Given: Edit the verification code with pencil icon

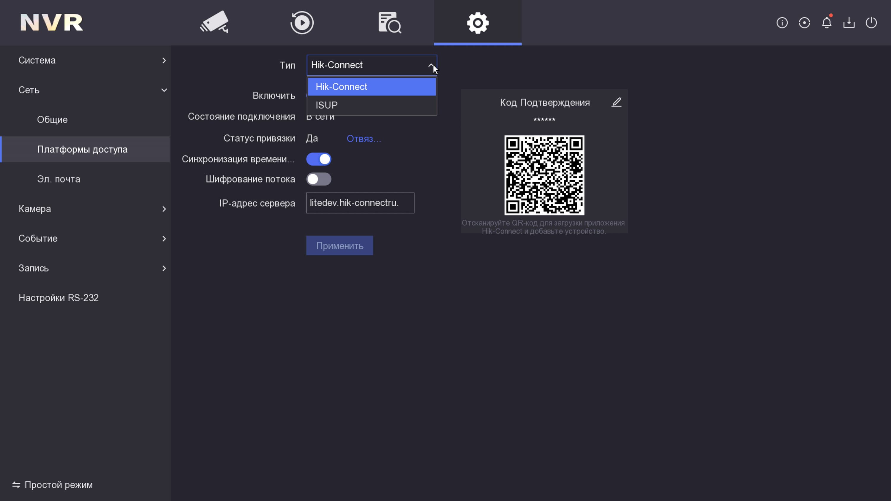Looking at the screenshot, I should [616, 102].
